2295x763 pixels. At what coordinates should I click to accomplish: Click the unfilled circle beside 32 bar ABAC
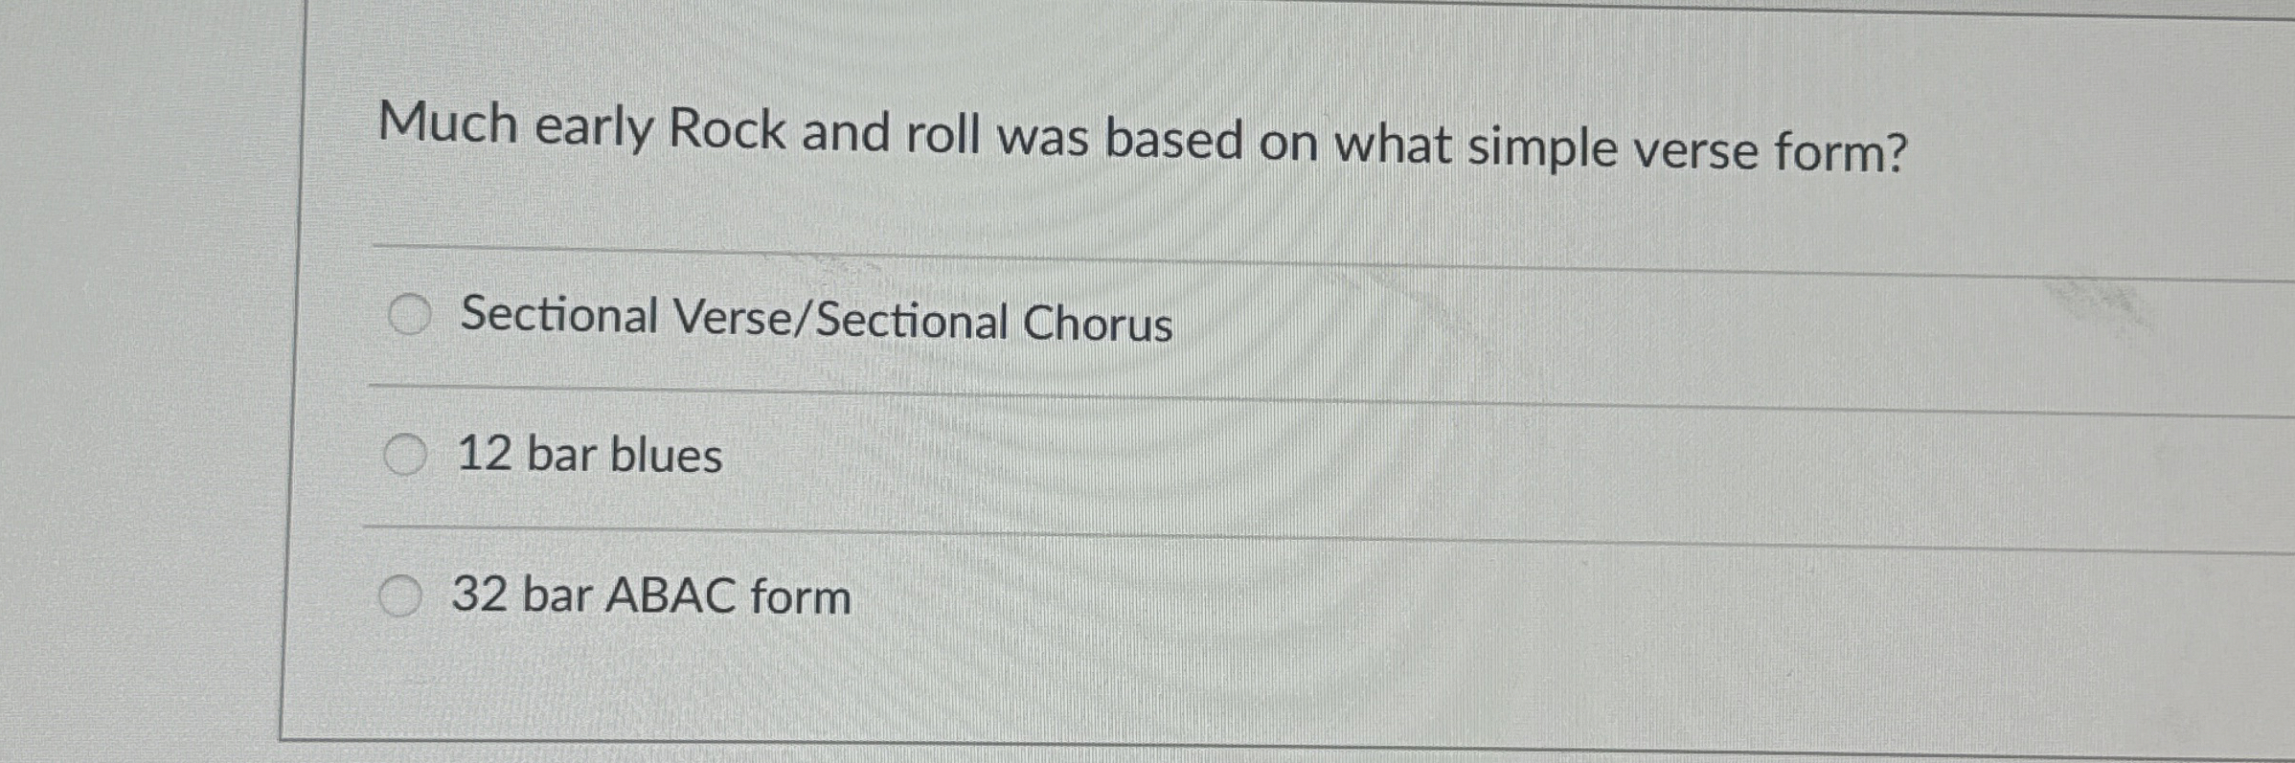click(403, 594)
